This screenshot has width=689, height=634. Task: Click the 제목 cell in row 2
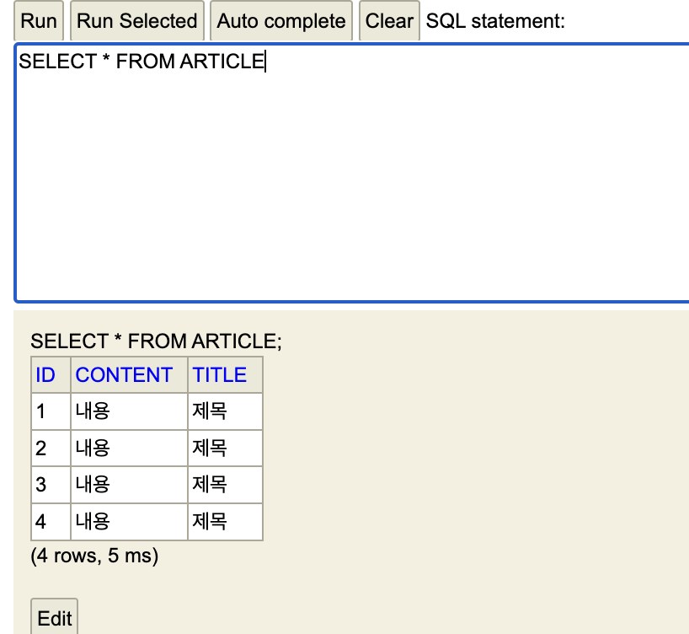pyautogui.click(x=225, y=448)
